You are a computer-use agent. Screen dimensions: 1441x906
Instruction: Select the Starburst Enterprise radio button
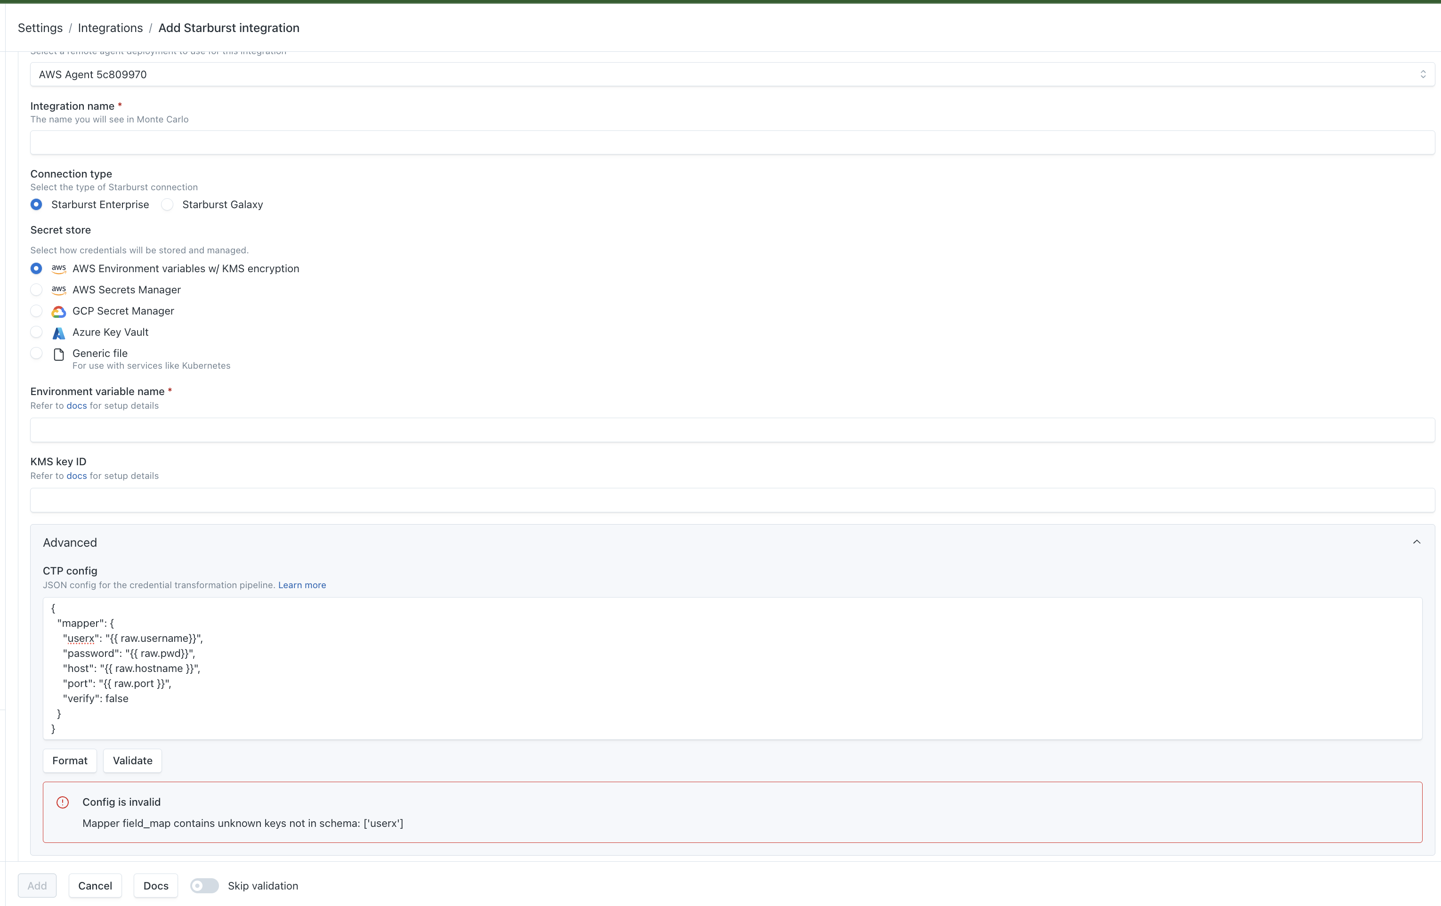[x=37, y=205]
